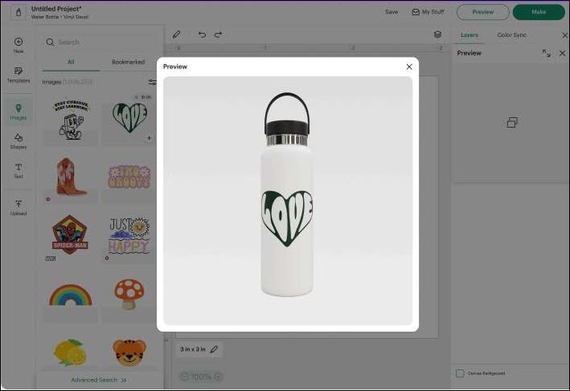Collapse the Preview panel with arrows icon

tap(546, 53)
